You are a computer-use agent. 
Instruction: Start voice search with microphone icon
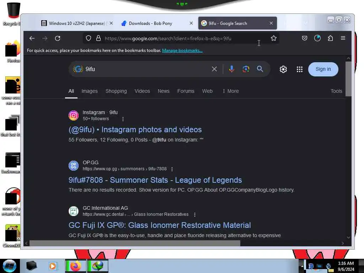pyautogui.click(x=231, y=69)
